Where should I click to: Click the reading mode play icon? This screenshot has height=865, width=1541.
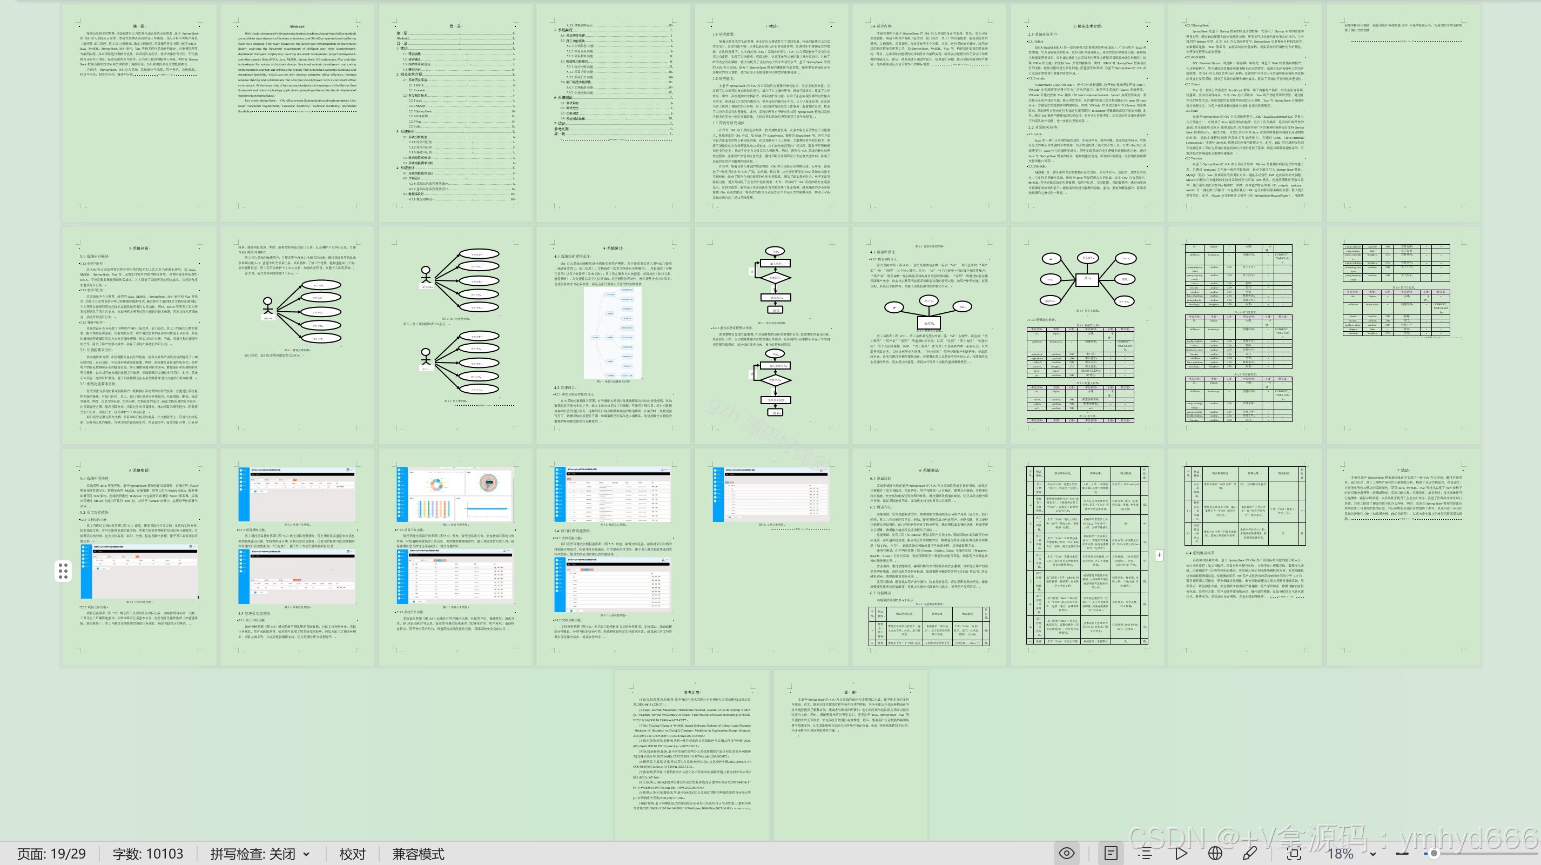pos(1181,853)
